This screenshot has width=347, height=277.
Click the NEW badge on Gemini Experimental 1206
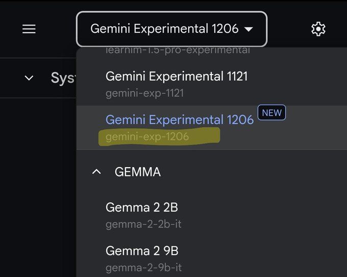(271, 112)
